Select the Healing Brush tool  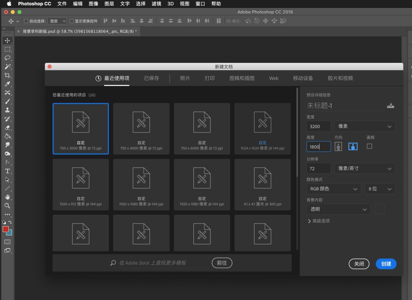[x=7, y=93]
